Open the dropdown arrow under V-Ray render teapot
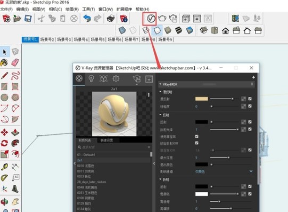 coord(137,84)
